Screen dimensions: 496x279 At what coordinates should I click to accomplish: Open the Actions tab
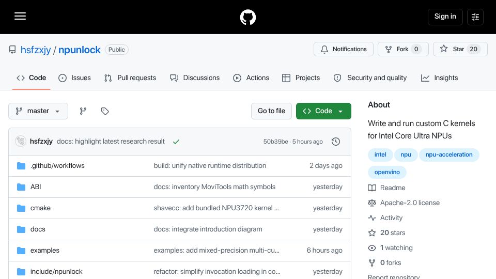click(251, 78)
